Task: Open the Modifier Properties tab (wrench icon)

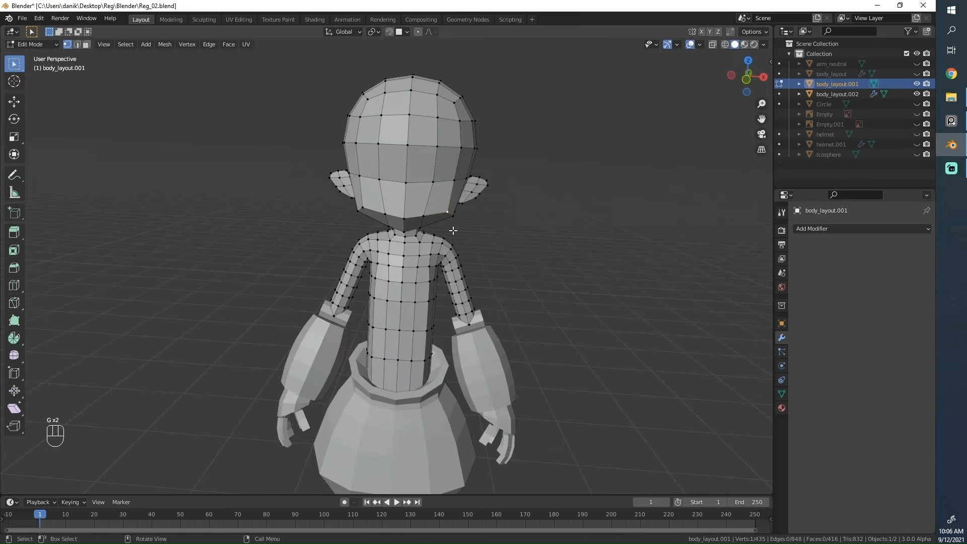Action: [x=782, y=337]
